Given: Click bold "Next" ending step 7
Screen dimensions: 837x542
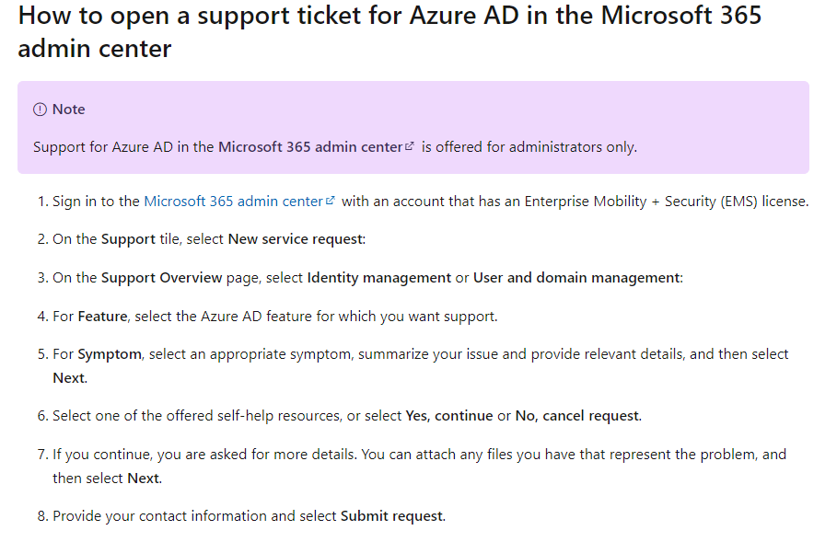Looking at the screenshot, I should [x=143, y=478].
